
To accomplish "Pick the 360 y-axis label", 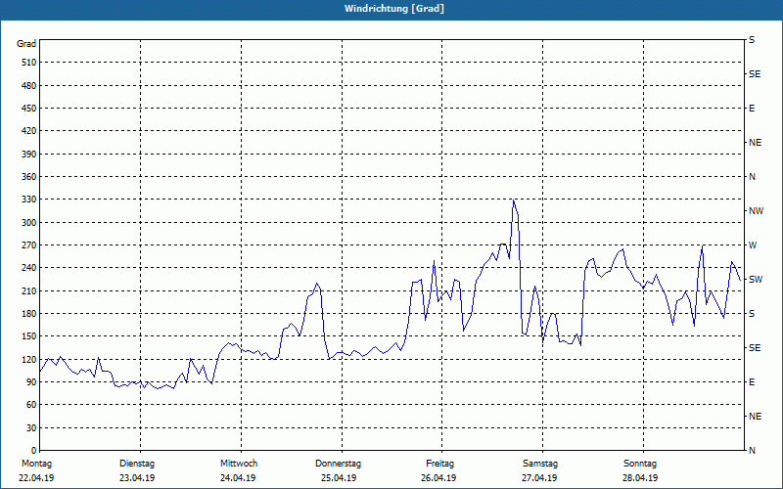I will (29, 177).
